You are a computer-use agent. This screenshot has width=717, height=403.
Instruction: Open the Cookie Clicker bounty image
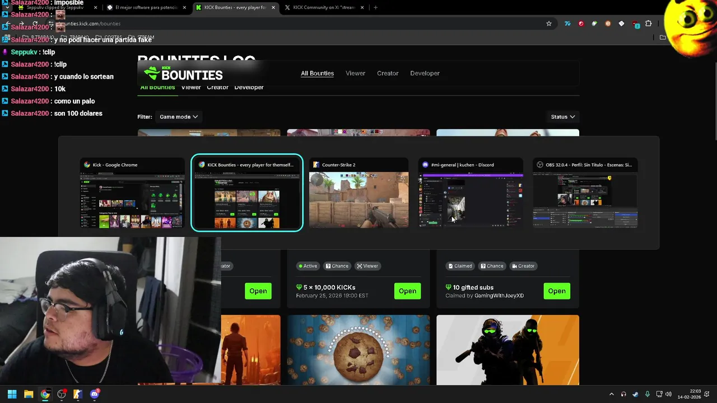click(x=358, y=350)
